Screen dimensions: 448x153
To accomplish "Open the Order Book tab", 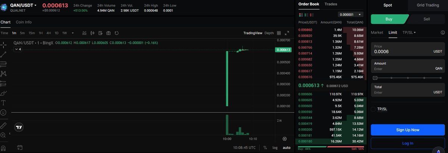I will tap(309, 4).
